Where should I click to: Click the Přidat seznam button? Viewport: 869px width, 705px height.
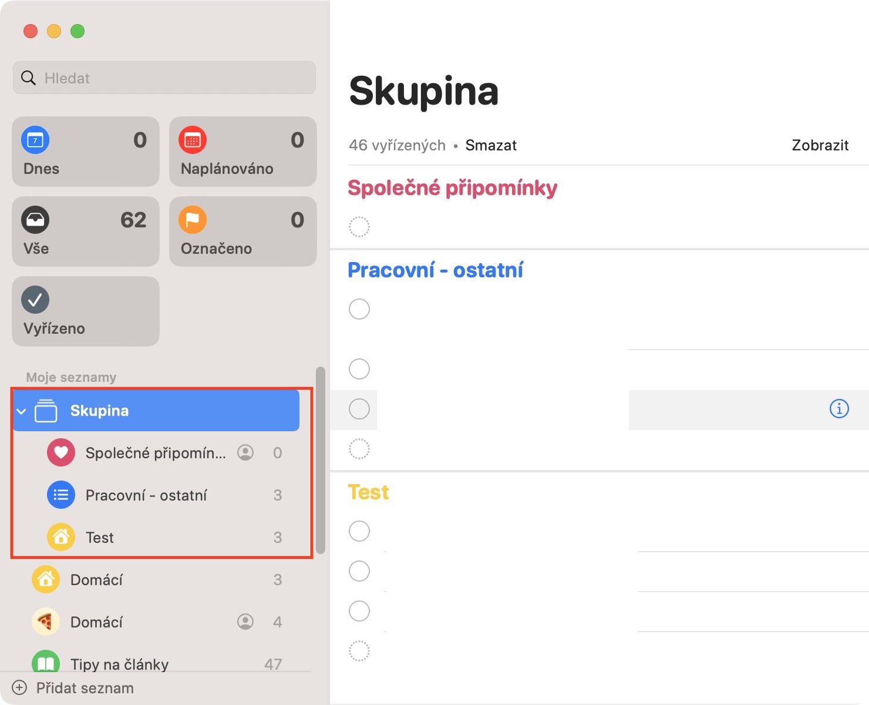tap(85, 688)
